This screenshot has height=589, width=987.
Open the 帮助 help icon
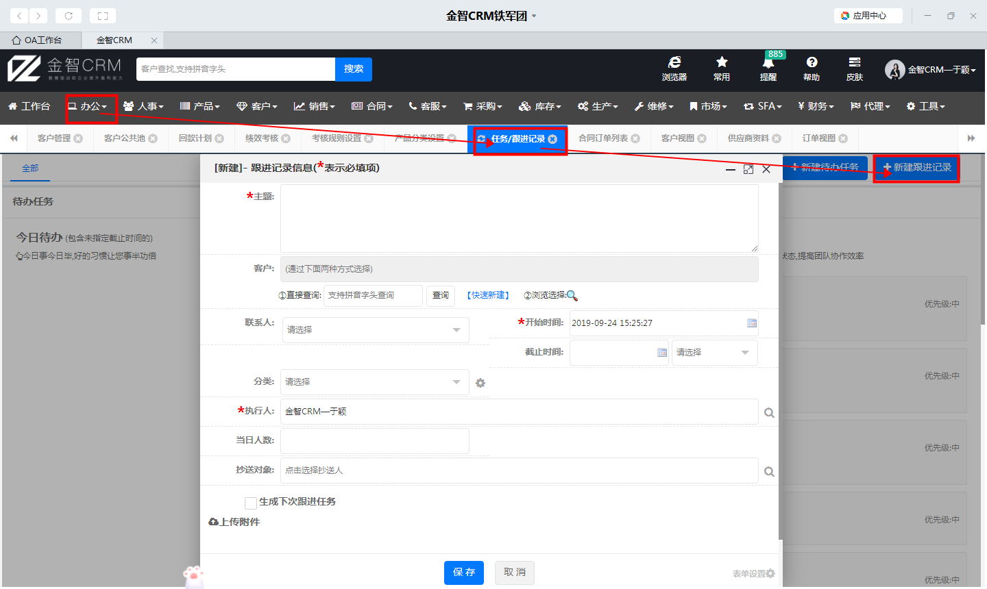812,68
